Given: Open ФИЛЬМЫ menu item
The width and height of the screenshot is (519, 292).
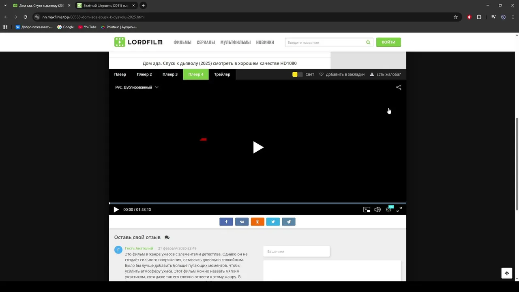Looking at the screenshot, I should (x=182, y=43).
